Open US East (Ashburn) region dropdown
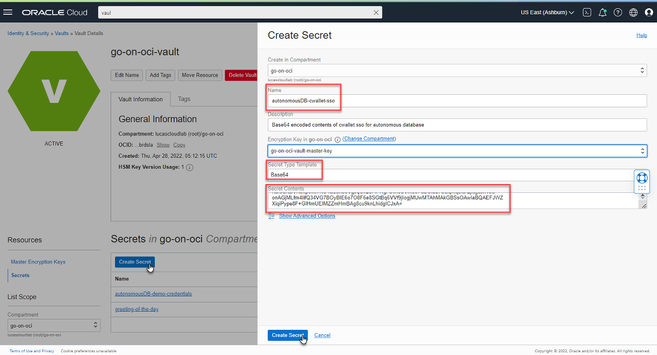657x355 pixels. click(547, 12)
